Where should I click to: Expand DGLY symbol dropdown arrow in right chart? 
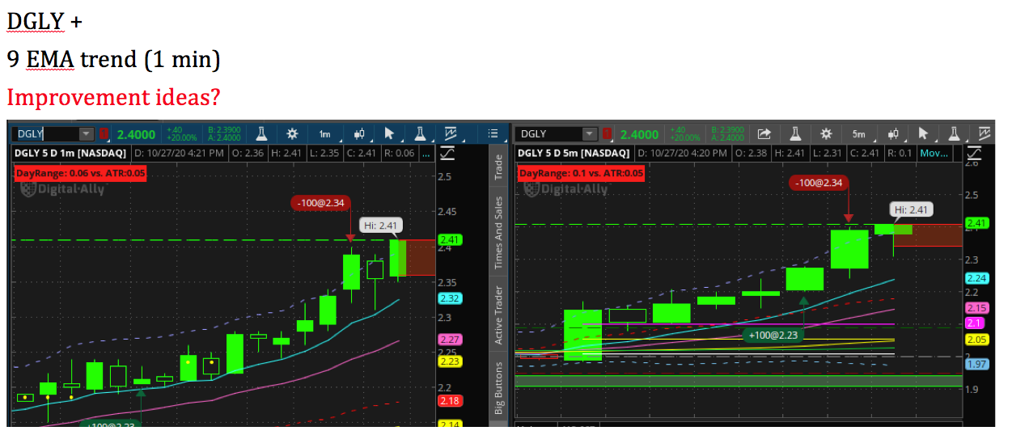(591, 134)
